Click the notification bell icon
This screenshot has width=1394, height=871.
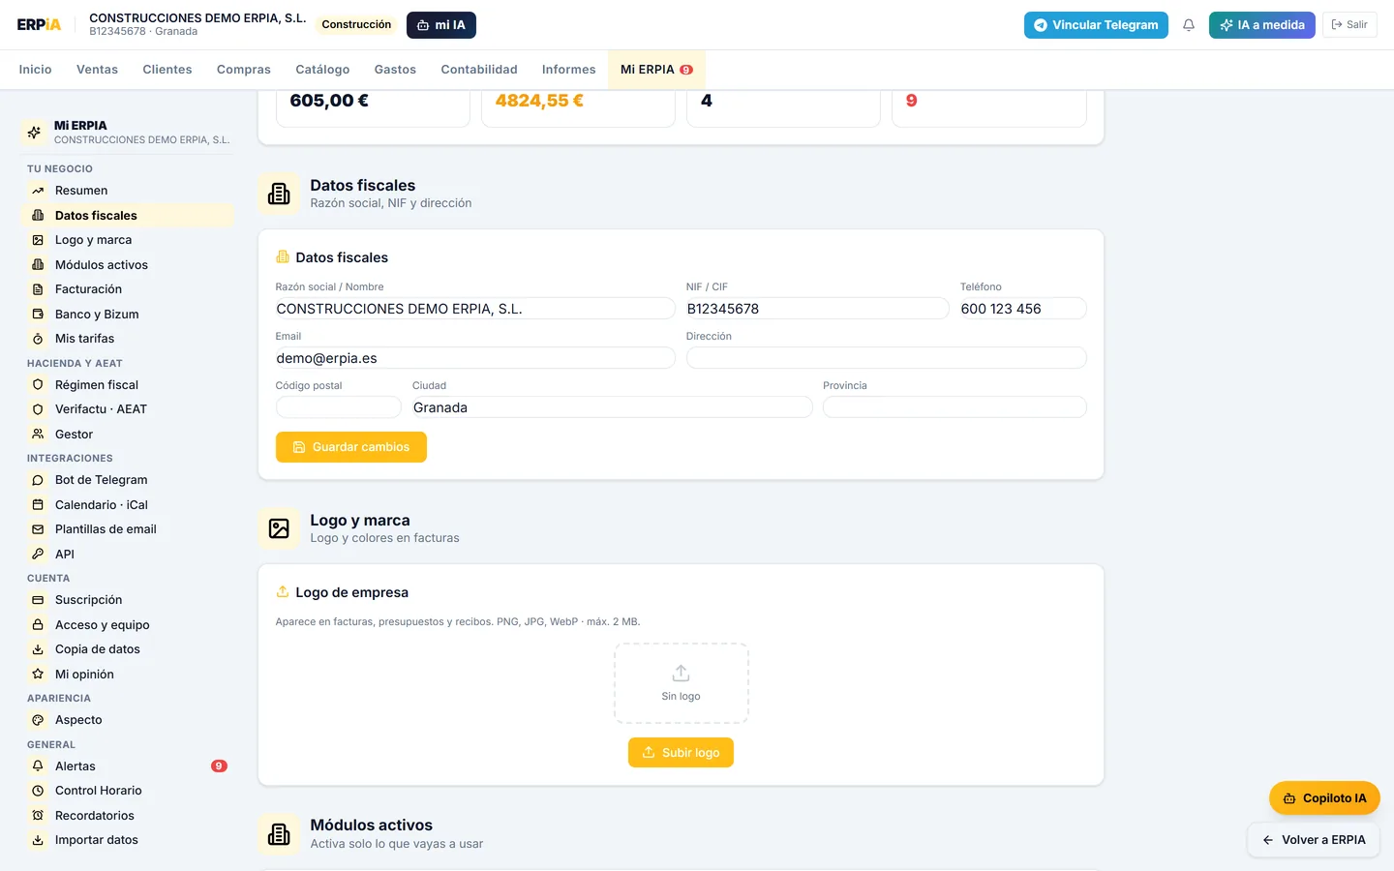1189,25
